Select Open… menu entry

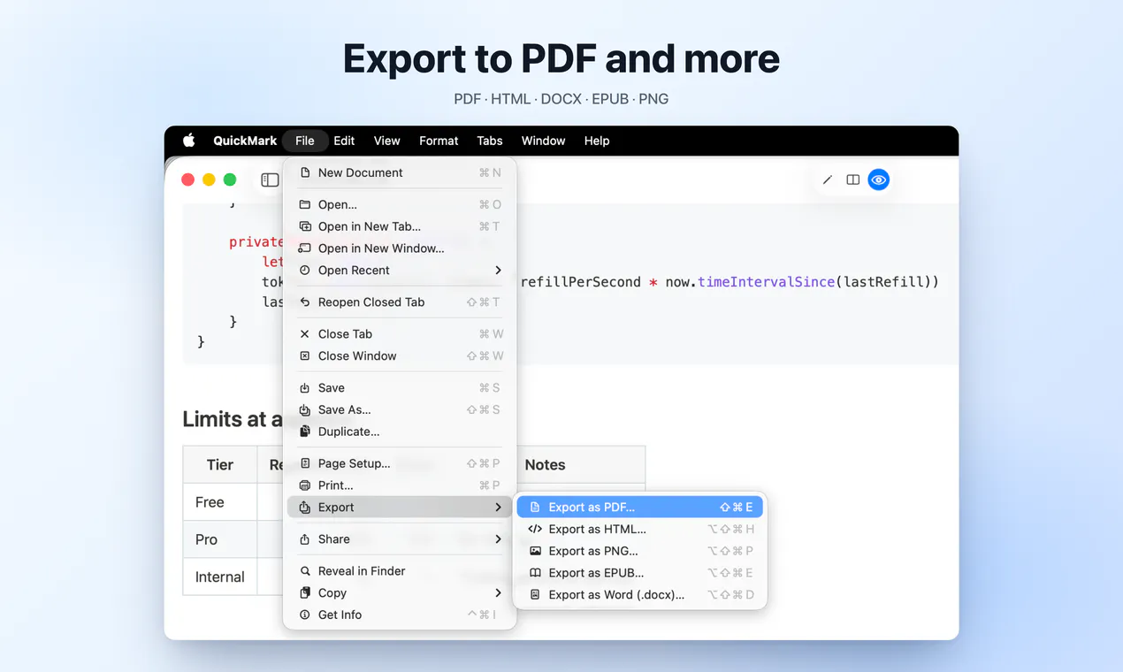[400, 204]
